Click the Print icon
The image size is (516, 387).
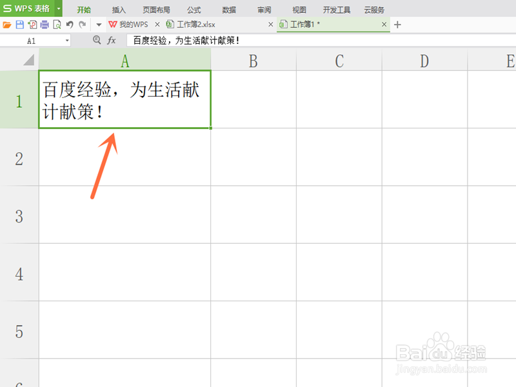tap(43, 25)
